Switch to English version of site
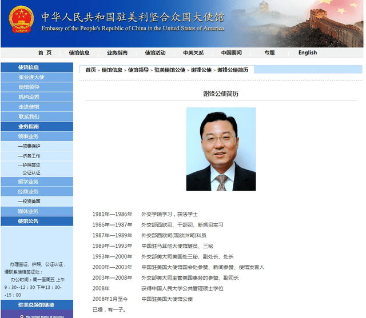 pyautogui.click(x=308, y=53)
